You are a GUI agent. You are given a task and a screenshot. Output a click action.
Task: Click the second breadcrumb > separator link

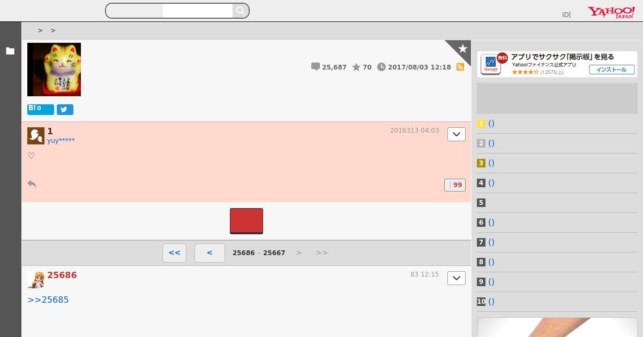coord(53,30)
